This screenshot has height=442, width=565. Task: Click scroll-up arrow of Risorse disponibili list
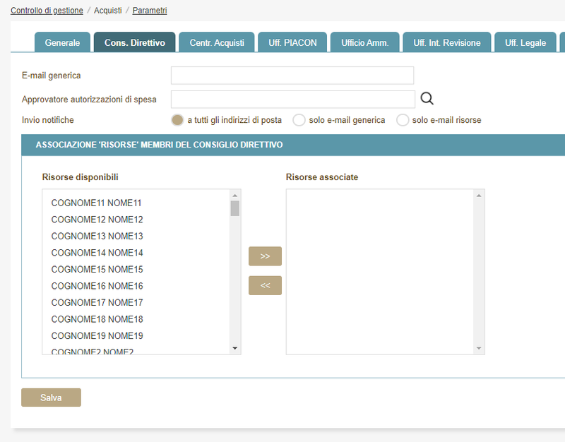(235, 196)
